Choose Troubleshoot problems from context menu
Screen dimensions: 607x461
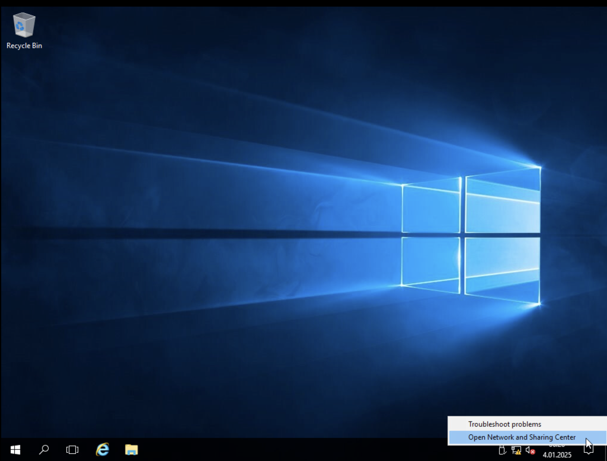(x=504, y=424)
